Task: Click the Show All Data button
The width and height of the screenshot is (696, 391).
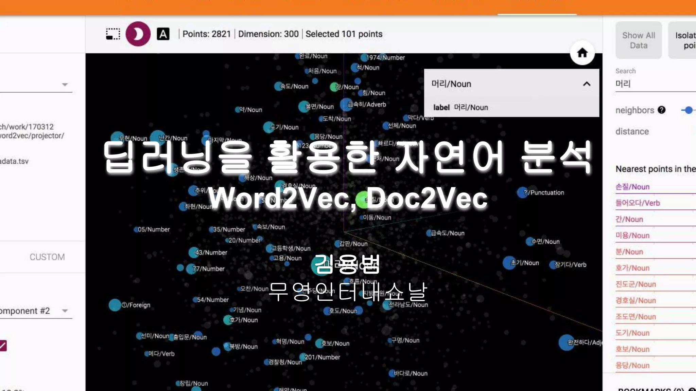Action: [639, 40]
